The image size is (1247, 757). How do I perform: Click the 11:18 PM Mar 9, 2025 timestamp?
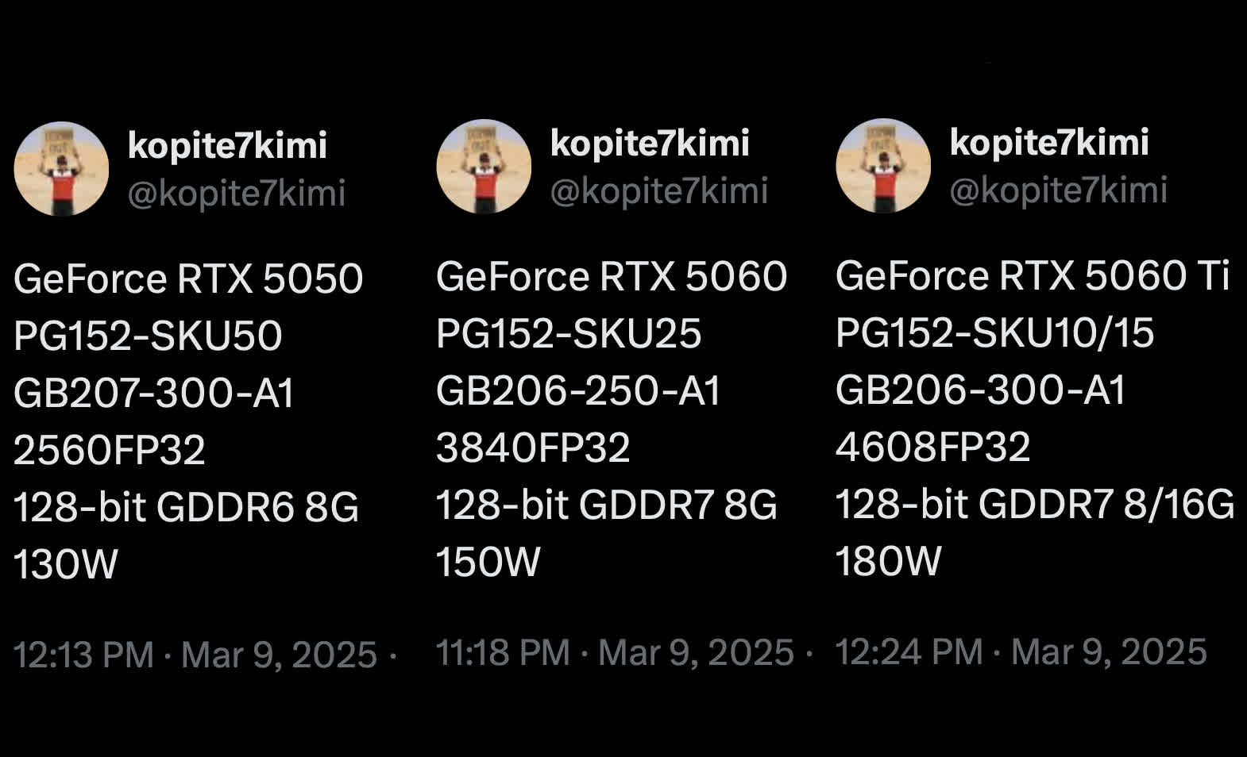click(x=615, y=652)
